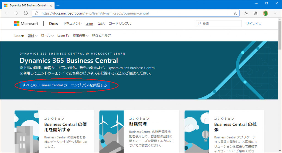Click the search magnifier icon
The image size is (282, 153).
pyautogui.click(x=199, y=24)
